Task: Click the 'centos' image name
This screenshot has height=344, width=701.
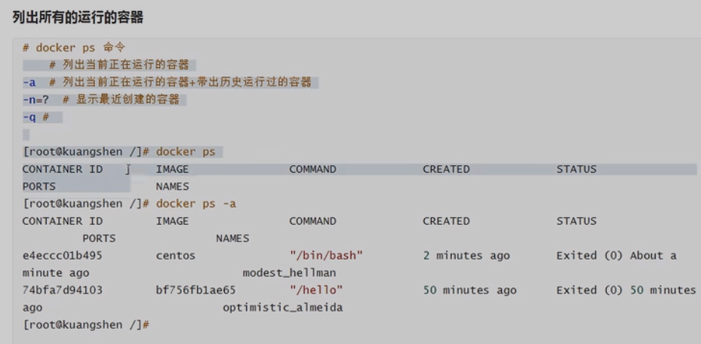Action: [x=175, y=256]
